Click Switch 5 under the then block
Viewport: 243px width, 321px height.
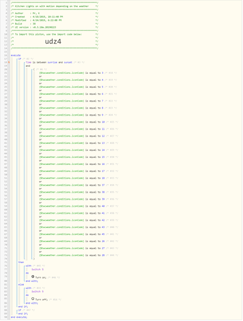37,270
